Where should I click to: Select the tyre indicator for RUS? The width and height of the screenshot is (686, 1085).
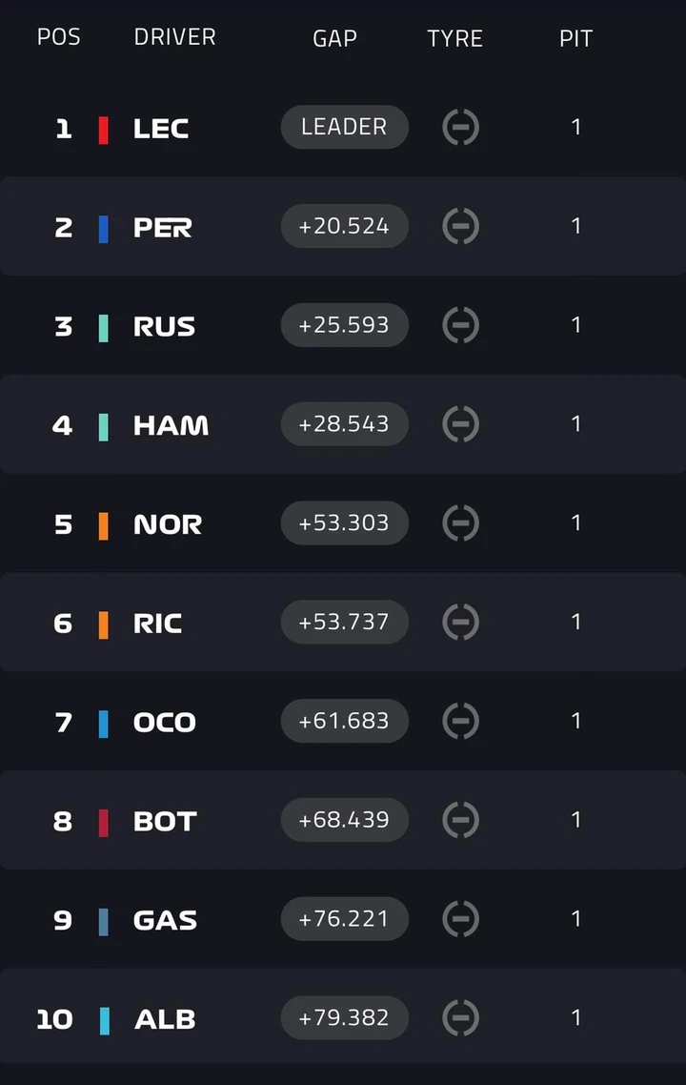(460, 325)
